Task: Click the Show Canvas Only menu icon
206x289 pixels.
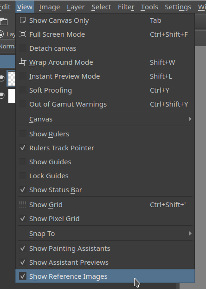Action: tap(23, 20)
